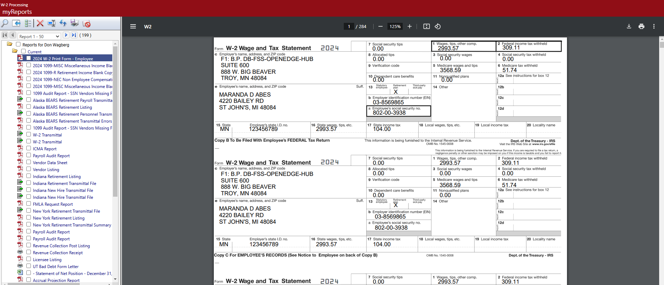Click the myReports title
This screenshot has width=664, height=285.
(x=17, y=12)
